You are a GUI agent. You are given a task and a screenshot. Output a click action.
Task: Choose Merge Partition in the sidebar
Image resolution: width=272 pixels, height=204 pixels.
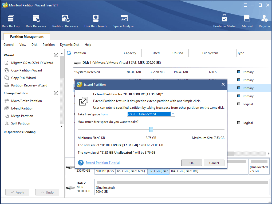19,116
